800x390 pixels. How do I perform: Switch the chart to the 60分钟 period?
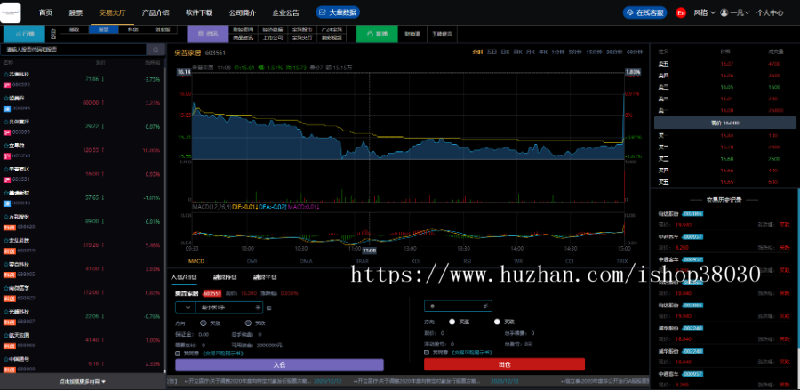(x=635, y=52)
